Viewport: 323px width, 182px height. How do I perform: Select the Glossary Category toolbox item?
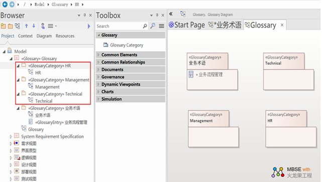point(123,45)
